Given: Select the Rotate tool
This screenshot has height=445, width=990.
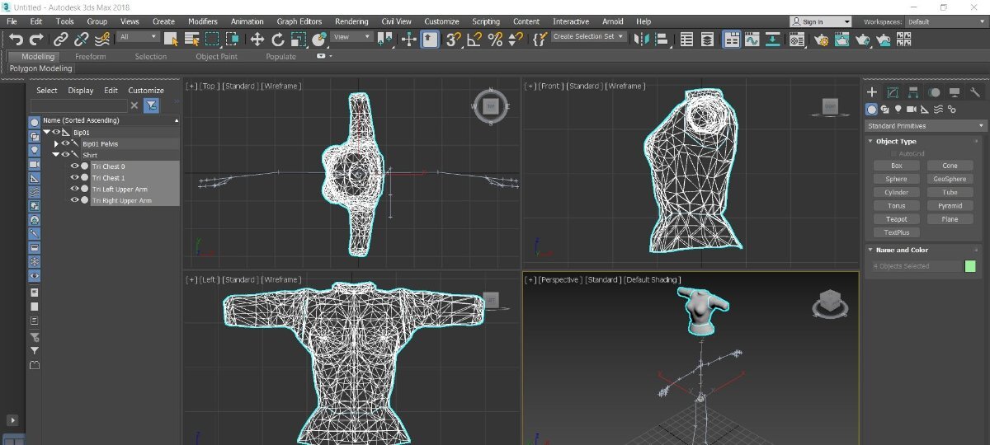Looking at the screenshot, I should click(278, 39).
